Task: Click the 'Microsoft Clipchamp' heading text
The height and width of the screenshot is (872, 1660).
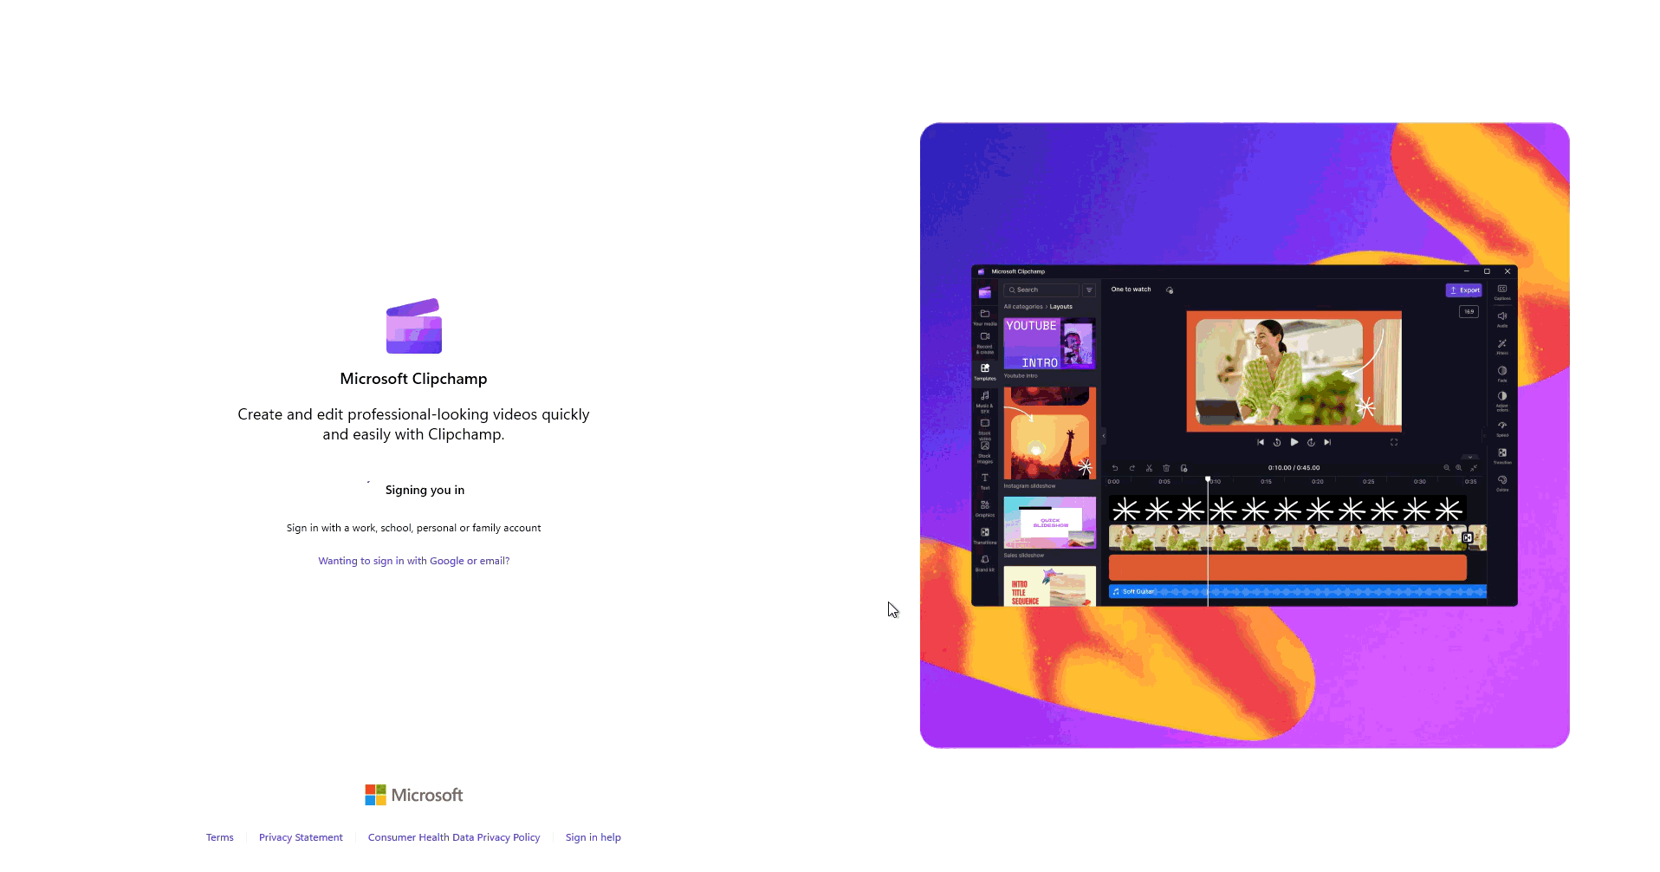Action: coord(413,379)
